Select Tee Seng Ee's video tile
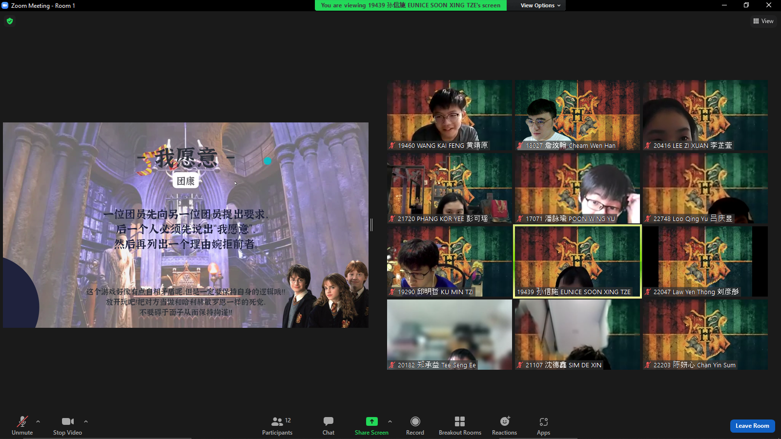Screen dimensions: 781x439 tap(450, 335)
